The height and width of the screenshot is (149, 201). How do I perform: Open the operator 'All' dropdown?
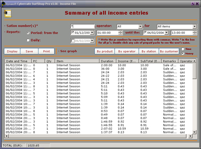coord(140,27)
